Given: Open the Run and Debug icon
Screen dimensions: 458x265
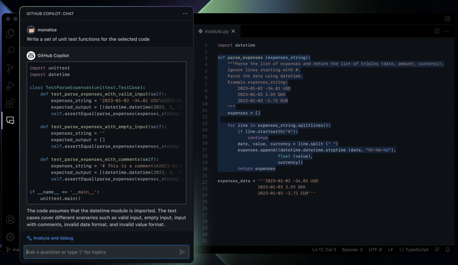Looking at the screenshot, I should [x=10, y=86].
